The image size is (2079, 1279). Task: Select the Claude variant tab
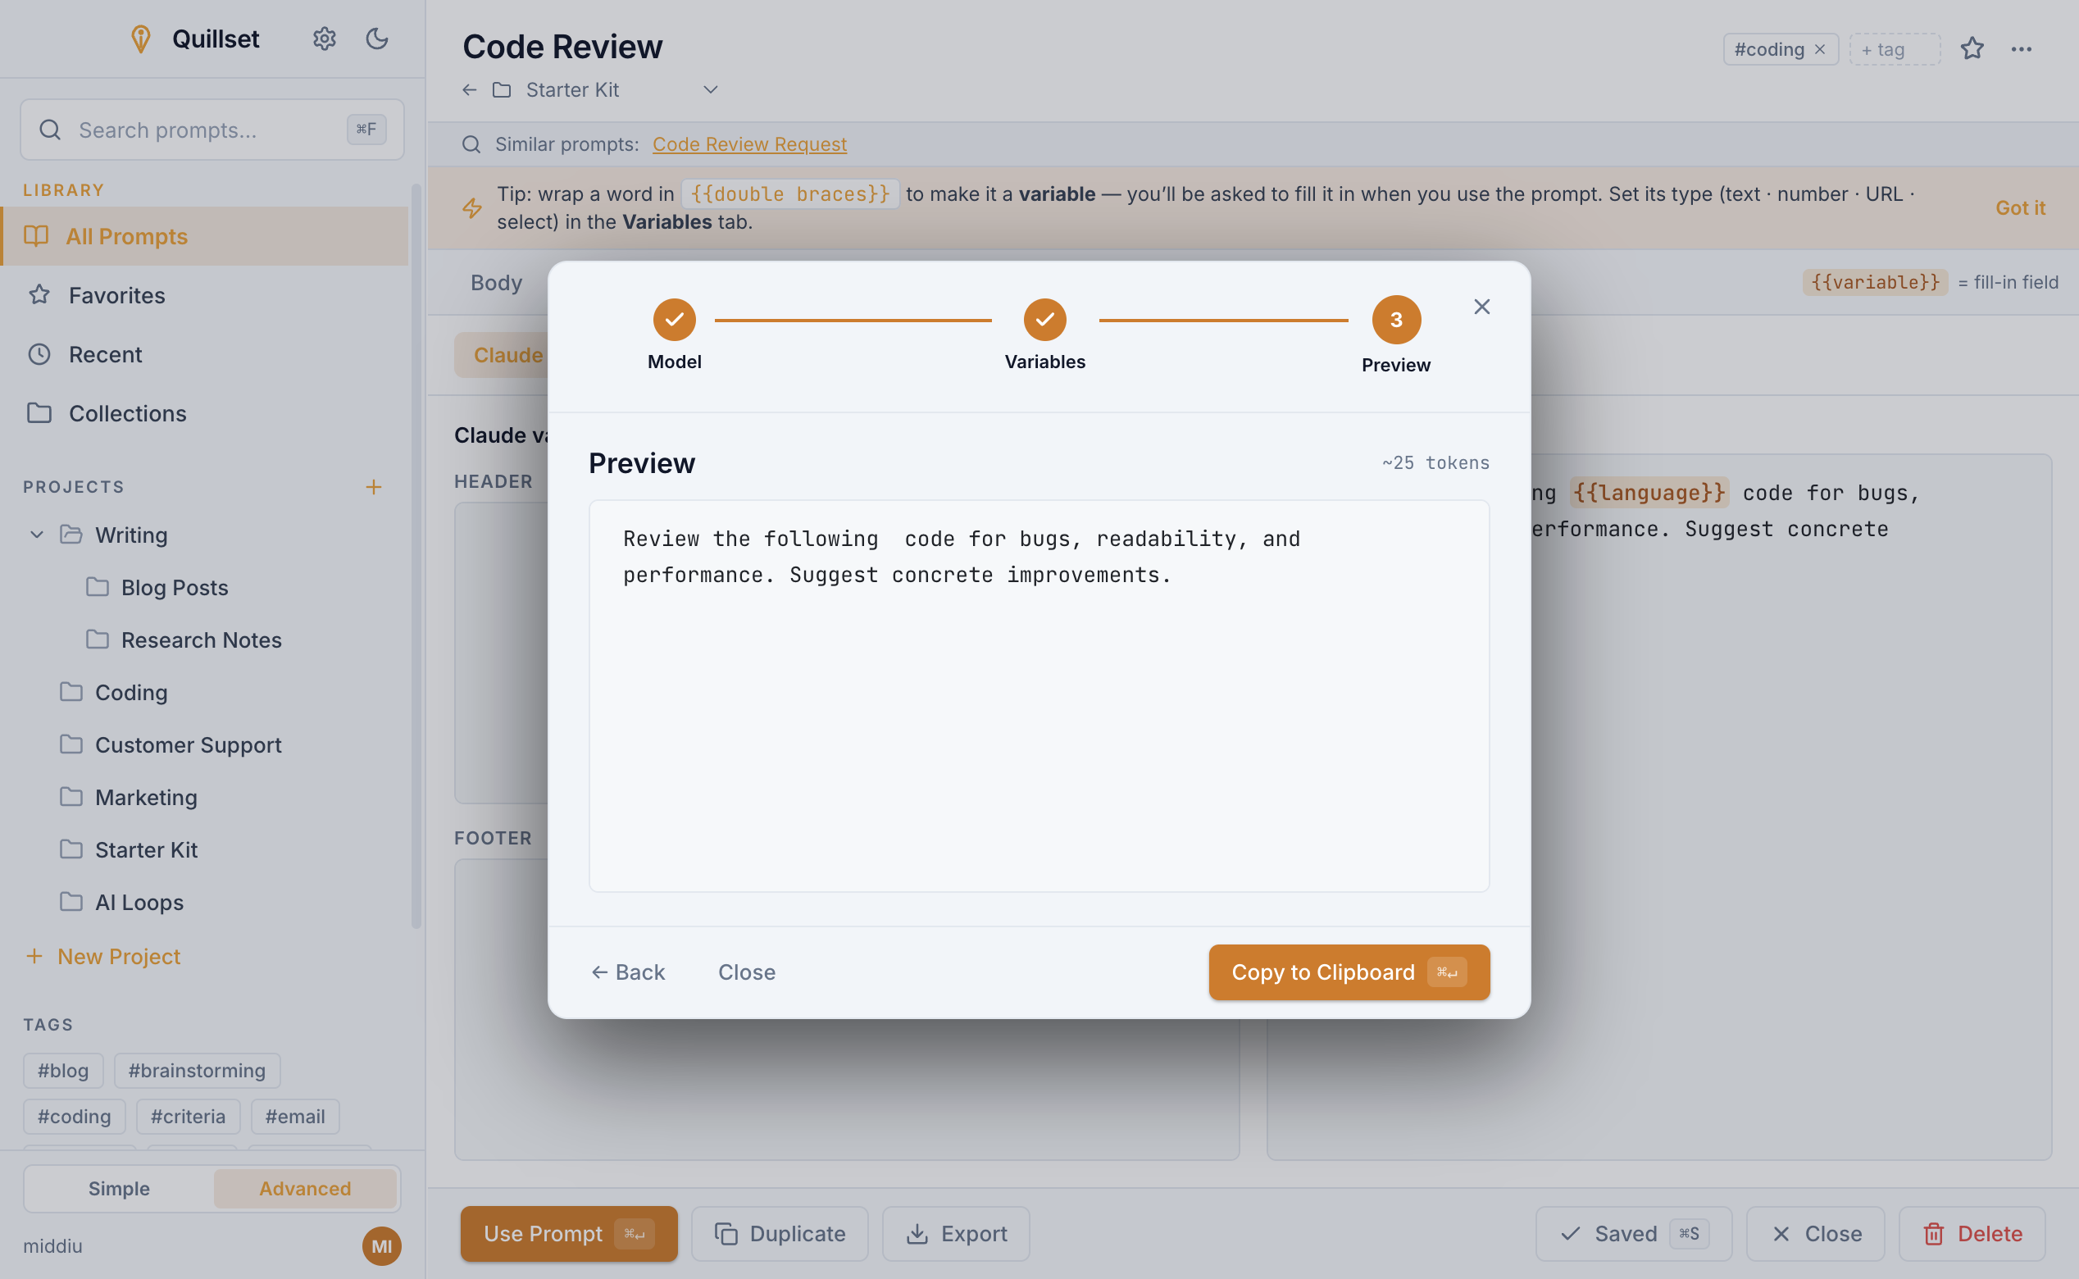point(503,354)
